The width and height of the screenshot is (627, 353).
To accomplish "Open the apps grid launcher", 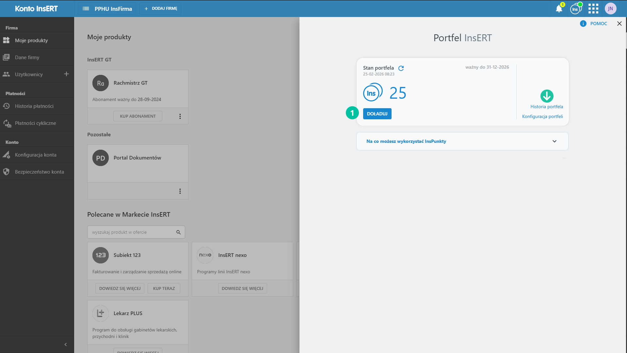I will click(593, 9).
